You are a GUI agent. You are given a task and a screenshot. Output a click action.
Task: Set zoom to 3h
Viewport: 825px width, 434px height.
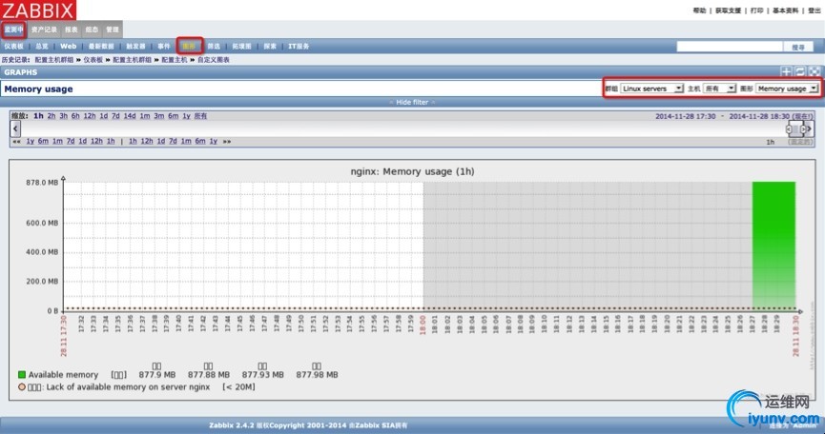point(63,116)
